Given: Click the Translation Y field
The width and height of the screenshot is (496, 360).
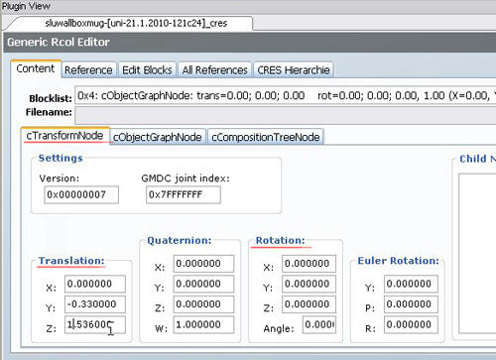Looking at the screenshot, I should tap(95, 304).
